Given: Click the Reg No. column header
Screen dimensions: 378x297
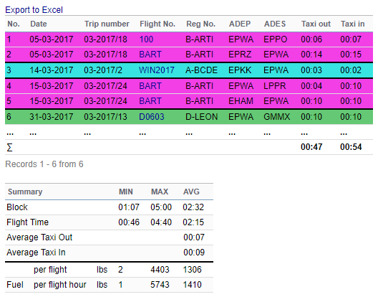Looking at the screenshot, I should [200, 24].
